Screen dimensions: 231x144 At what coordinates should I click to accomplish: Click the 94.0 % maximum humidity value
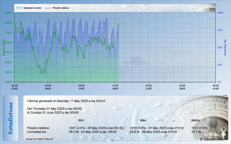click(x=153, y=132)
